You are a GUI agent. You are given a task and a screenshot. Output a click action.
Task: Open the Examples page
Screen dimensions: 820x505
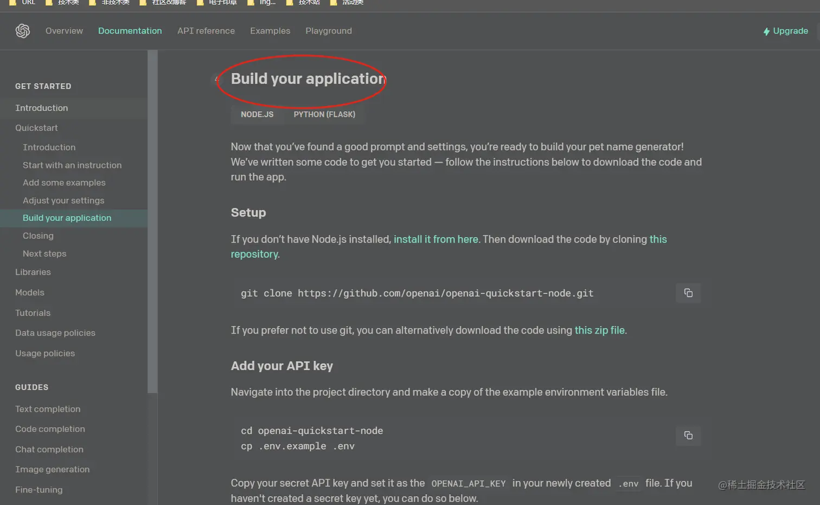point(270,31)
